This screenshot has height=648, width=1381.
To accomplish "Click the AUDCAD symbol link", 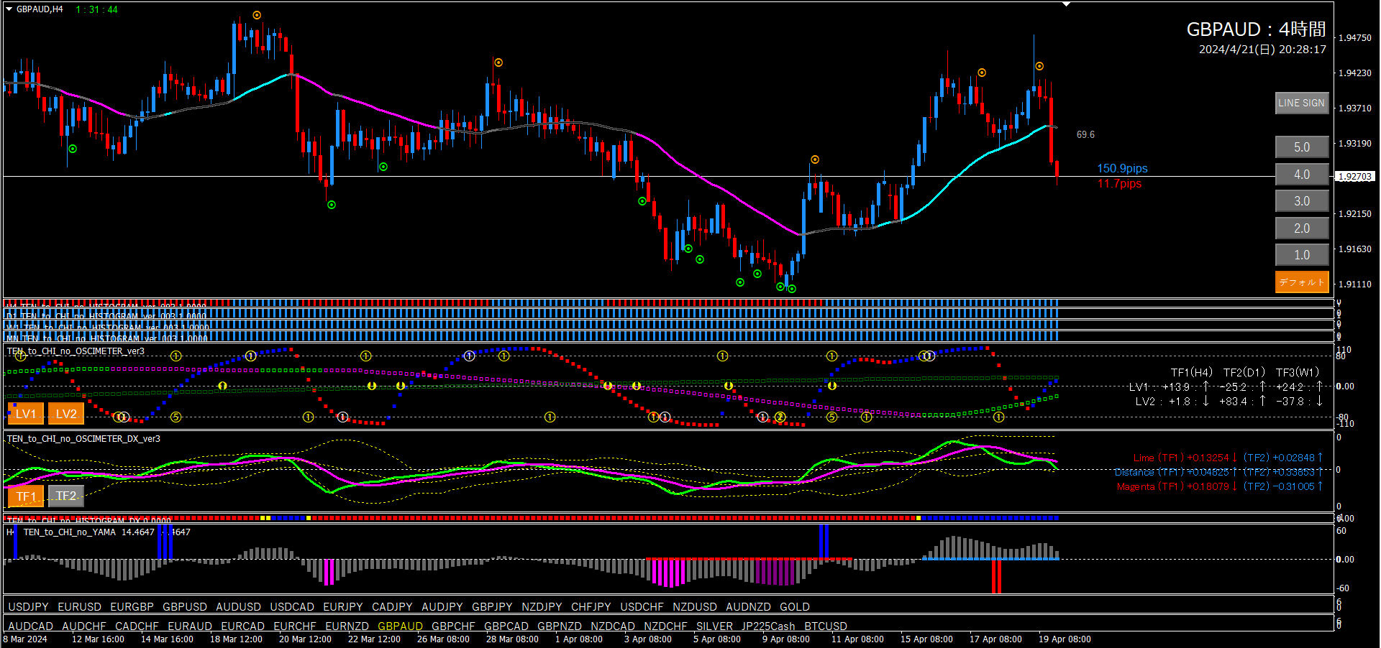I will 31,626.
